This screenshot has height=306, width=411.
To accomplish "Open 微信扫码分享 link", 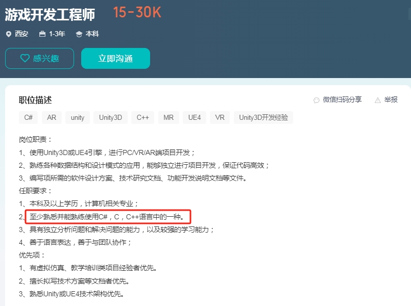I will point(342,100).
